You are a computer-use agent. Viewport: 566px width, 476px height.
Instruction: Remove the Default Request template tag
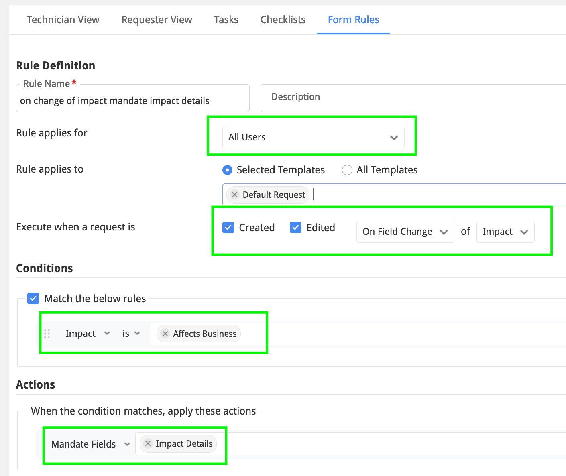235,195
